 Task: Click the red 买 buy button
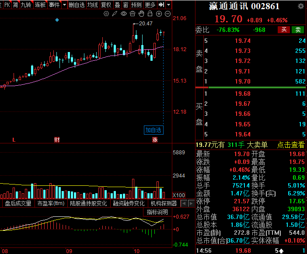(284, 30)
